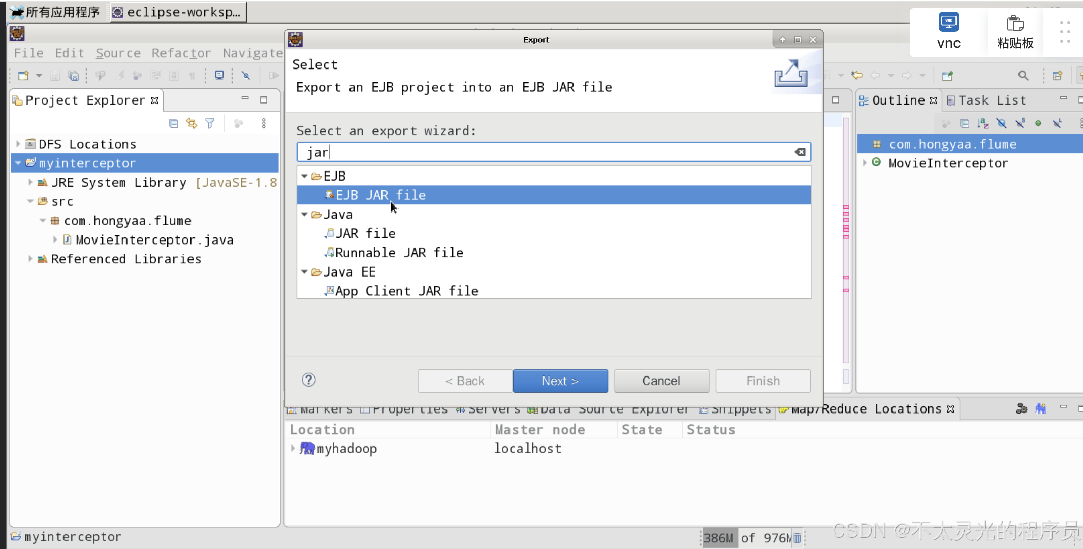Click the EJB JAR file export wizard icon
Screen dimensions: 1083x549
pyautogui.click(x=327, y=195)
